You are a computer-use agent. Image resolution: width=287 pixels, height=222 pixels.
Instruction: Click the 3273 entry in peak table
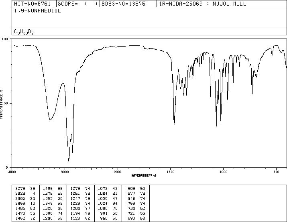click(x=20, y=189)
